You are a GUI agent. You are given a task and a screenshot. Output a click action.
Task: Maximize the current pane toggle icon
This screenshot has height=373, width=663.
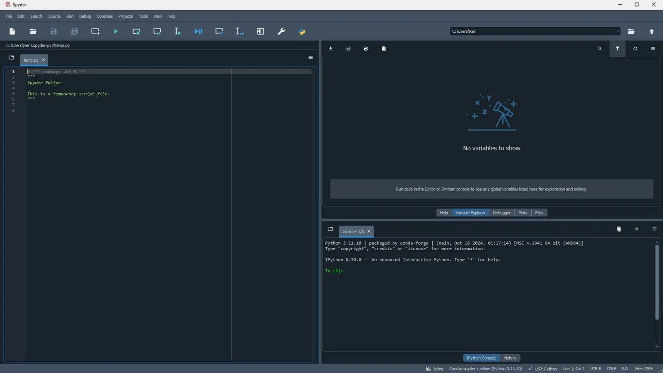point(260,31)
